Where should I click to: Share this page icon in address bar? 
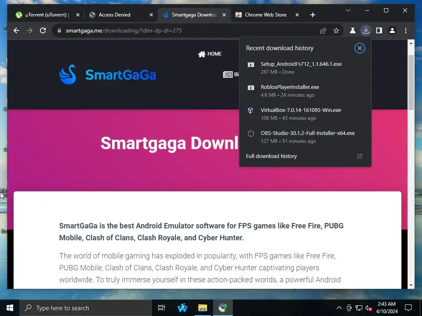pos(323,30)
